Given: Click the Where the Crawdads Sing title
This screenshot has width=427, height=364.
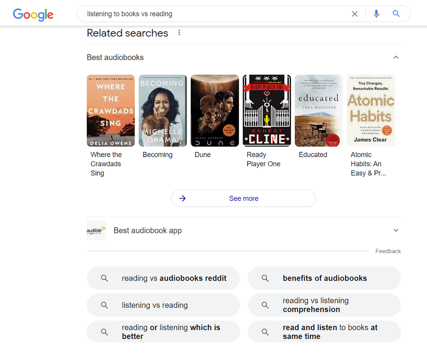Looking at the screenshot, I should click(106, 164).
